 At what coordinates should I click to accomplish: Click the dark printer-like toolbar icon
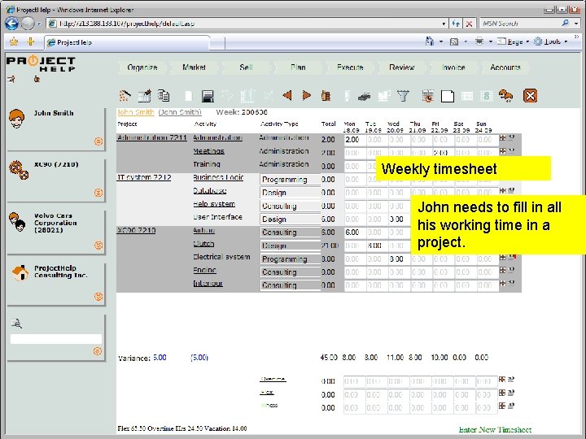(x=364, y=97)
